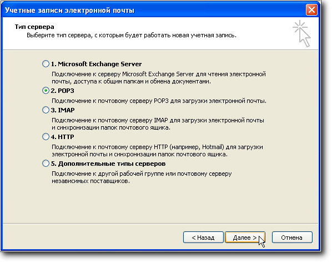
Task: Click the wizard cursor sparkle icon
Action: 301,33
